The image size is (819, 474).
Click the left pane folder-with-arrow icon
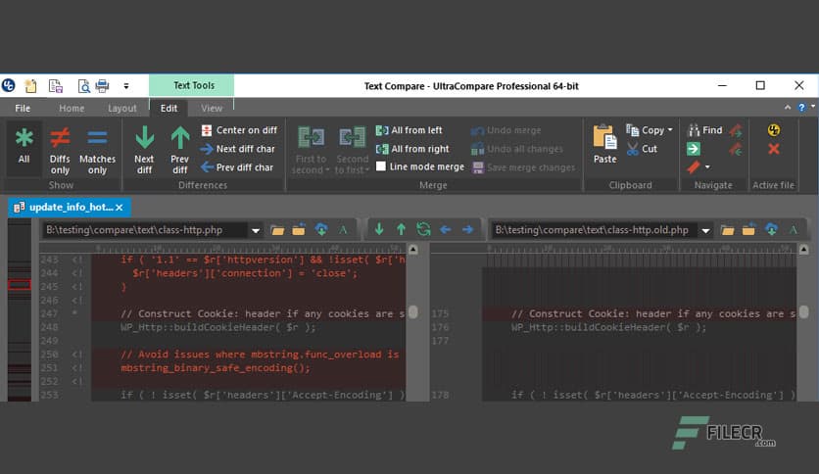tap(299, 230)
